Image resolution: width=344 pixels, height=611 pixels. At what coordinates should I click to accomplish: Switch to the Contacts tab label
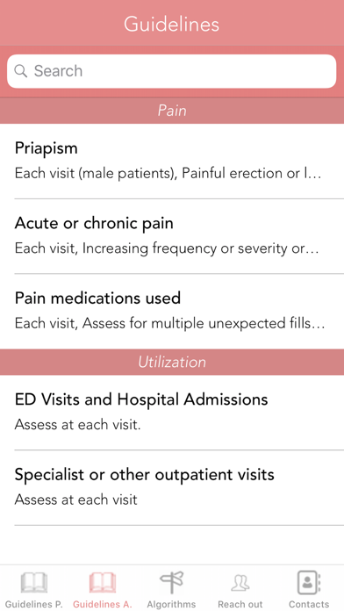point(309,604)
